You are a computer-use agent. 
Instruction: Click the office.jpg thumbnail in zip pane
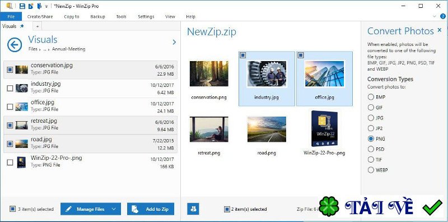click(324, 73)
